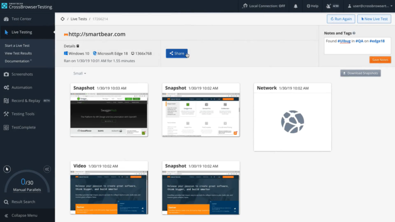Screen dimensions: 395x222
Task: Click the Microsoft Edge browser icon
Action: pyautogui.click(x=95, y=53)
